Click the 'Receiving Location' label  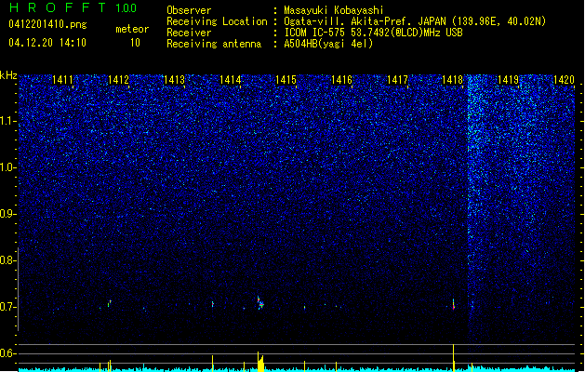coord(217,21)
